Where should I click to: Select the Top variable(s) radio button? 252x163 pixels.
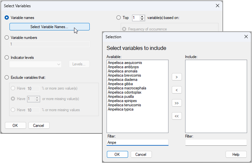119,17
